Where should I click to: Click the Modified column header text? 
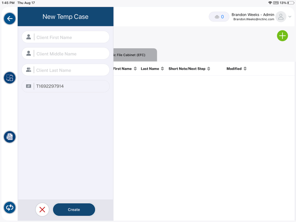pyautogui.click(x=234, y=69)
